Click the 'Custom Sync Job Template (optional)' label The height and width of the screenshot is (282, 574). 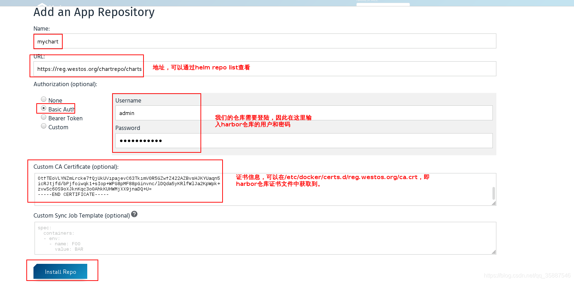[x=82, y=216]
